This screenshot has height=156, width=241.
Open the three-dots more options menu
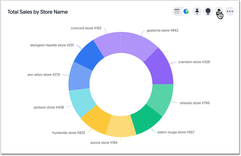[x=230, y=12]
